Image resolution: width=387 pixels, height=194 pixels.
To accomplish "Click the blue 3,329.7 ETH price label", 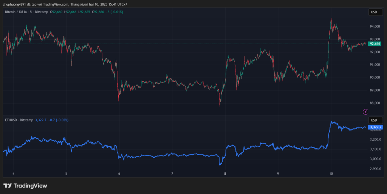I will 375,127.
